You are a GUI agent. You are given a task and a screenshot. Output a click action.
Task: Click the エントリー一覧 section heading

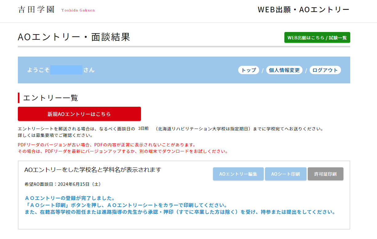click(50, 98)
